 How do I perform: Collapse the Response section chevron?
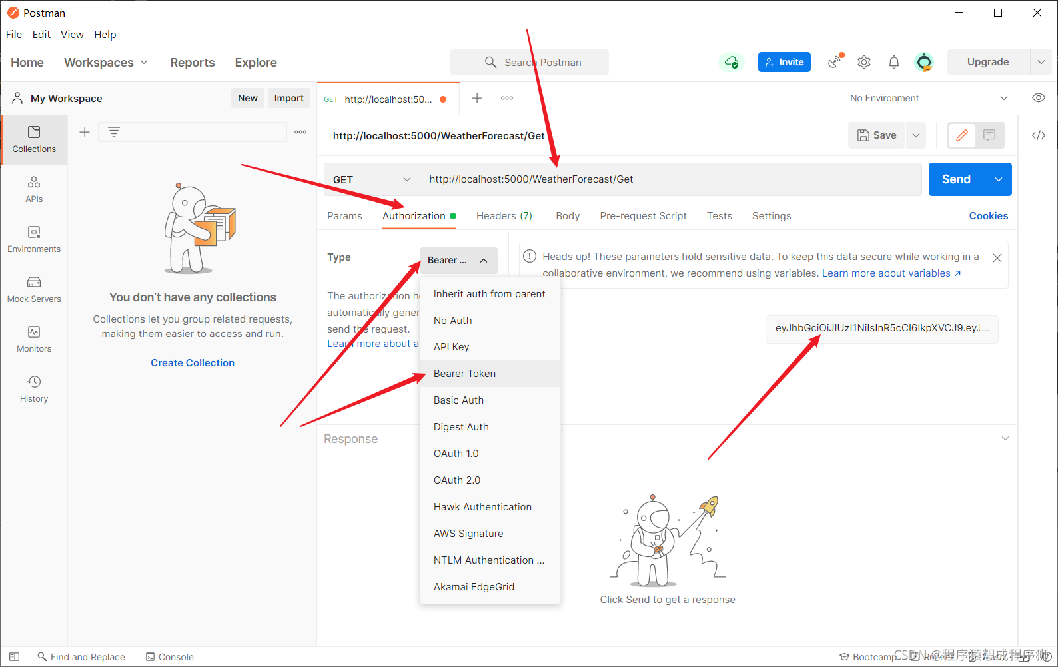click(x=1005, y=438)
